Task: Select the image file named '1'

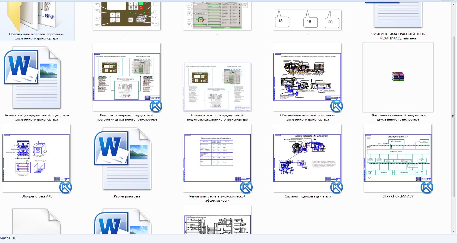Action: [127, 16]
